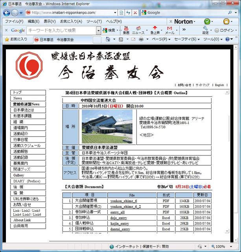This screenshot has width=241, height=252.
Task: Click the Gmail メール icon
Action: tap(169, 30)
